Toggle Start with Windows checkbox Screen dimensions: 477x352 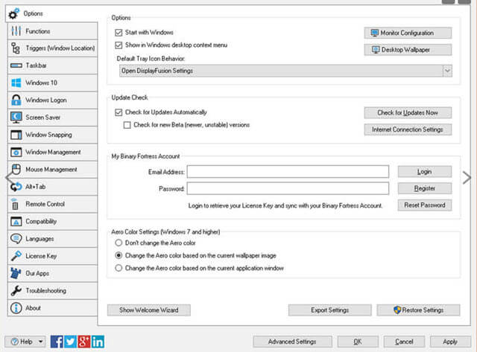pos(119,33)
